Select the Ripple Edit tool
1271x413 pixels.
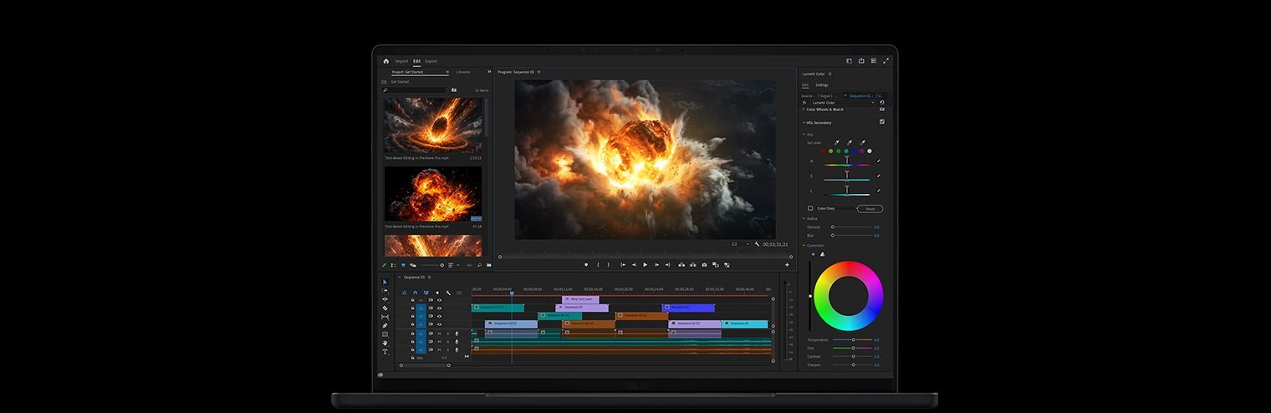click(x=385, y=299)
